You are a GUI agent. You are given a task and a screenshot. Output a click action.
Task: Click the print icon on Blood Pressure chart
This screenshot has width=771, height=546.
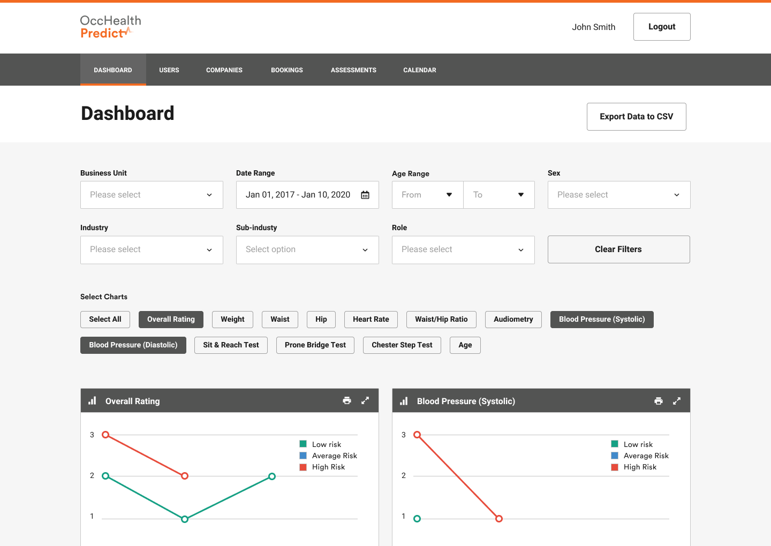(x=658, y=400)
